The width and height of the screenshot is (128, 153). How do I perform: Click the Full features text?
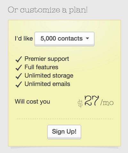(41, 67)
